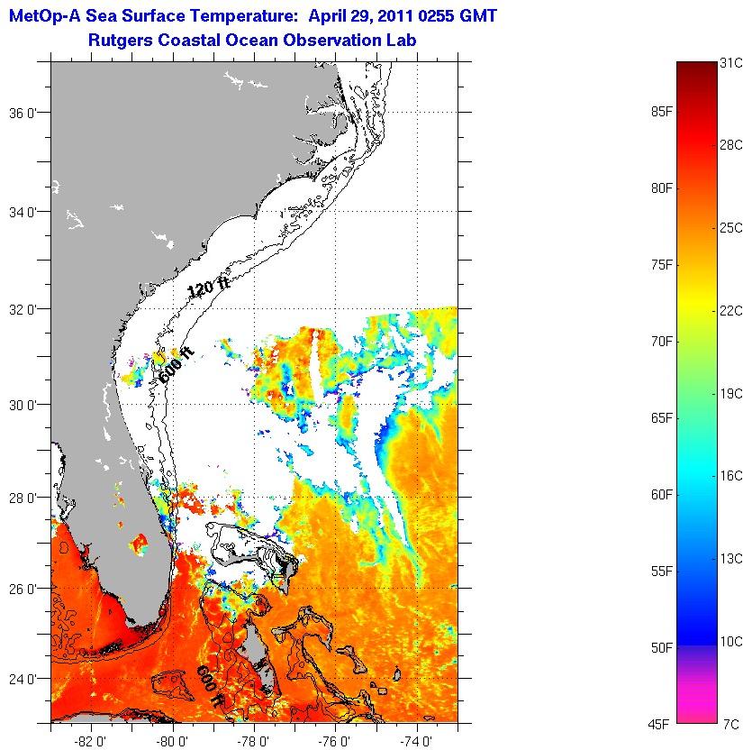743x750 pixels.
Task: Click Andros Island in the Bahamas
Action: [258, 658]
